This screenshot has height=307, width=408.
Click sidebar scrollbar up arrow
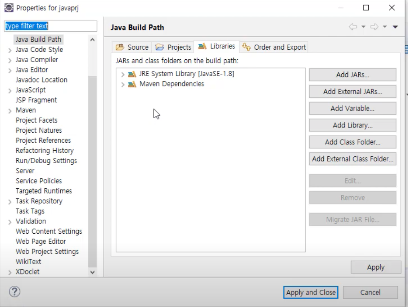tap(92, 40)
